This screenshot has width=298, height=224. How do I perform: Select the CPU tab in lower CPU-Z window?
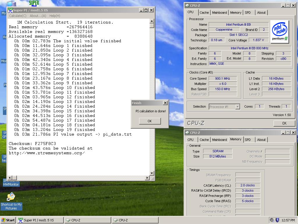[x=190, y=140]
